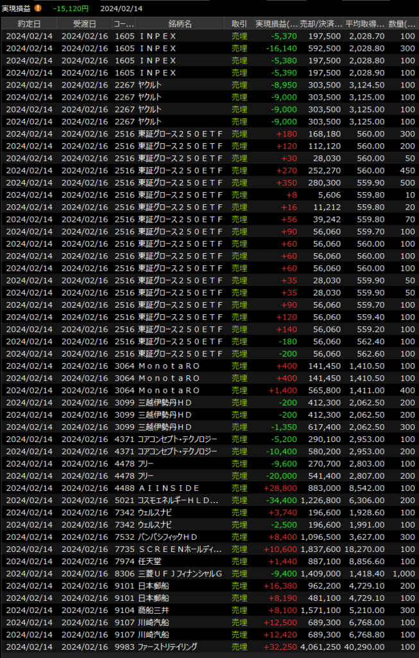Sort by the 約定日 column header

tap(30, 24)
